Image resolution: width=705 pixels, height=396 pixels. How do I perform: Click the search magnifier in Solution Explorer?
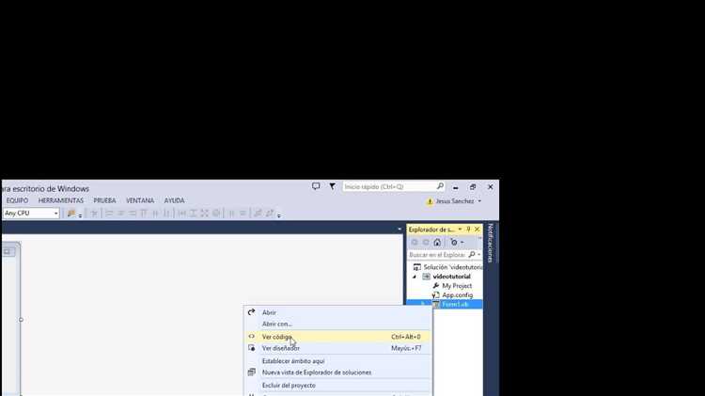[x=472, y=255]
